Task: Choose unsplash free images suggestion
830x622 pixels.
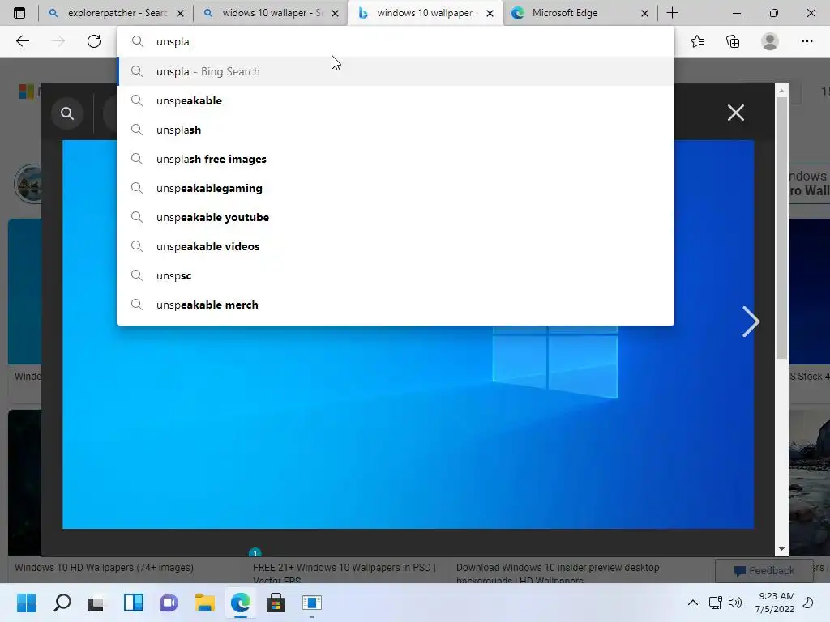Action: pyautogui.click(x=396, y=159)
